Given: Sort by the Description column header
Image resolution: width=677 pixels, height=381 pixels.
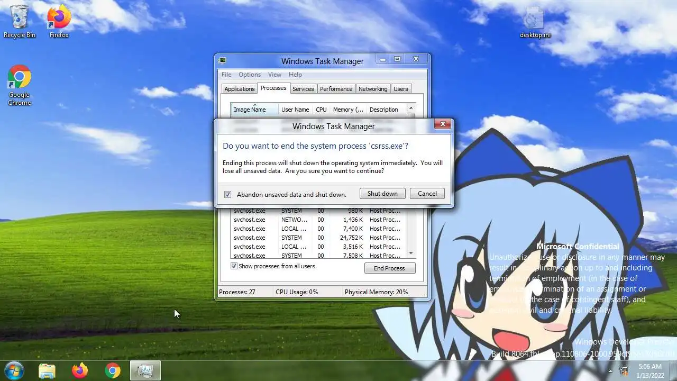Looking at the screenshot, I should coord(386,110).
